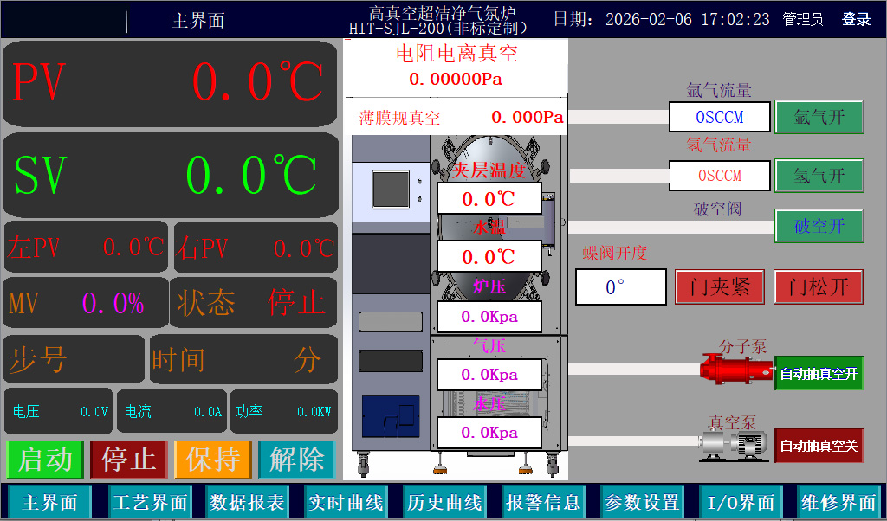Open the 参数设置 parameter settings screen
The width and height of the screenshot is (887, 521).
[641, 501]
